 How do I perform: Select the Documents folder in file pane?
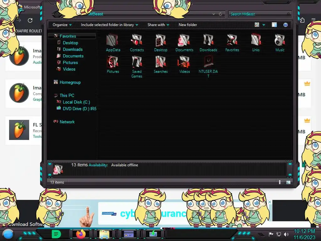[x=184, y=40]
